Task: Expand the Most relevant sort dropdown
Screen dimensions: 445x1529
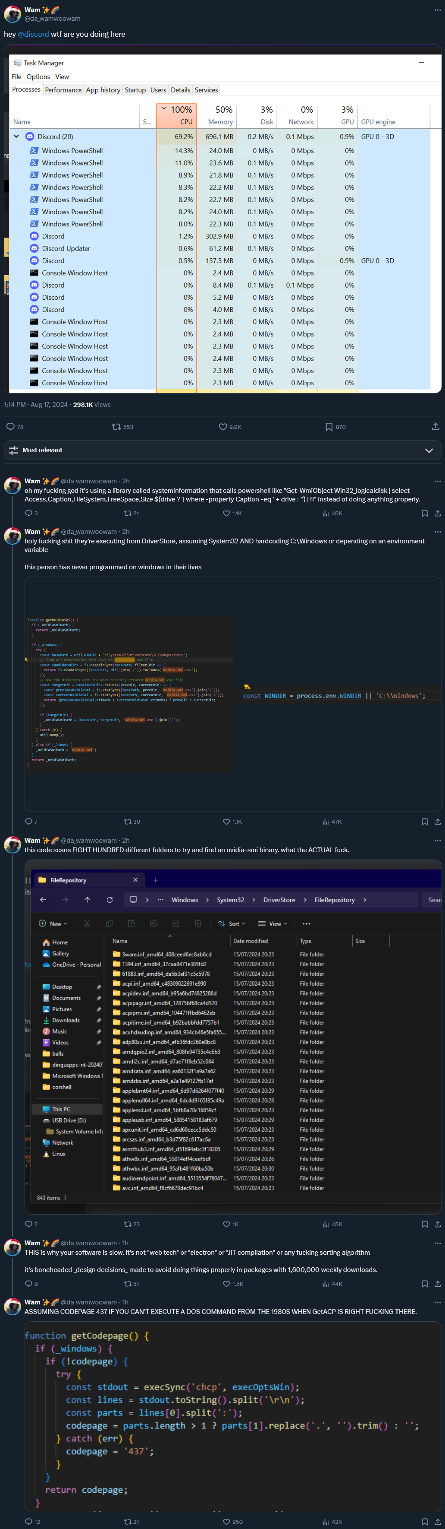Action: tap(223, 450)
